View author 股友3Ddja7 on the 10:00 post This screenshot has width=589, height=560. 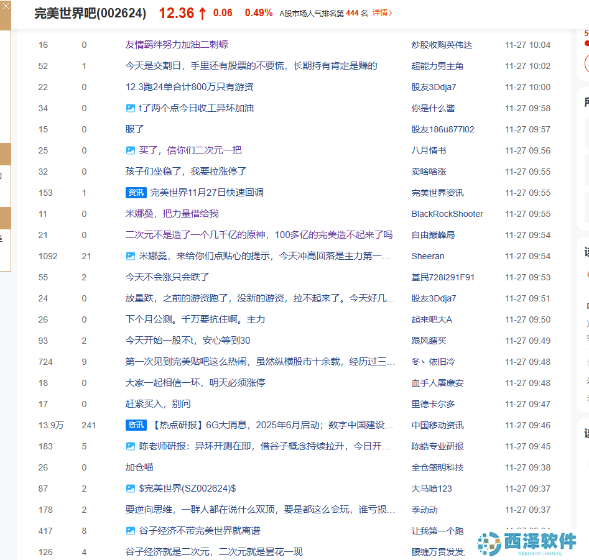pos(434,87)
